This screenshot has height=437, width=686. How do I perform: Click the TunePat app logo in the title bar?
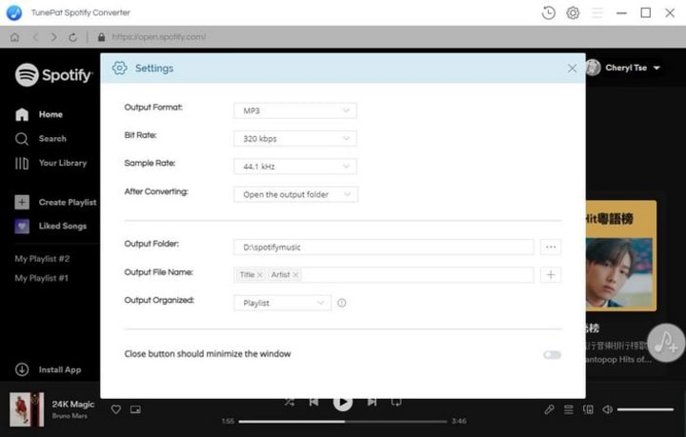tap(14, 12)
